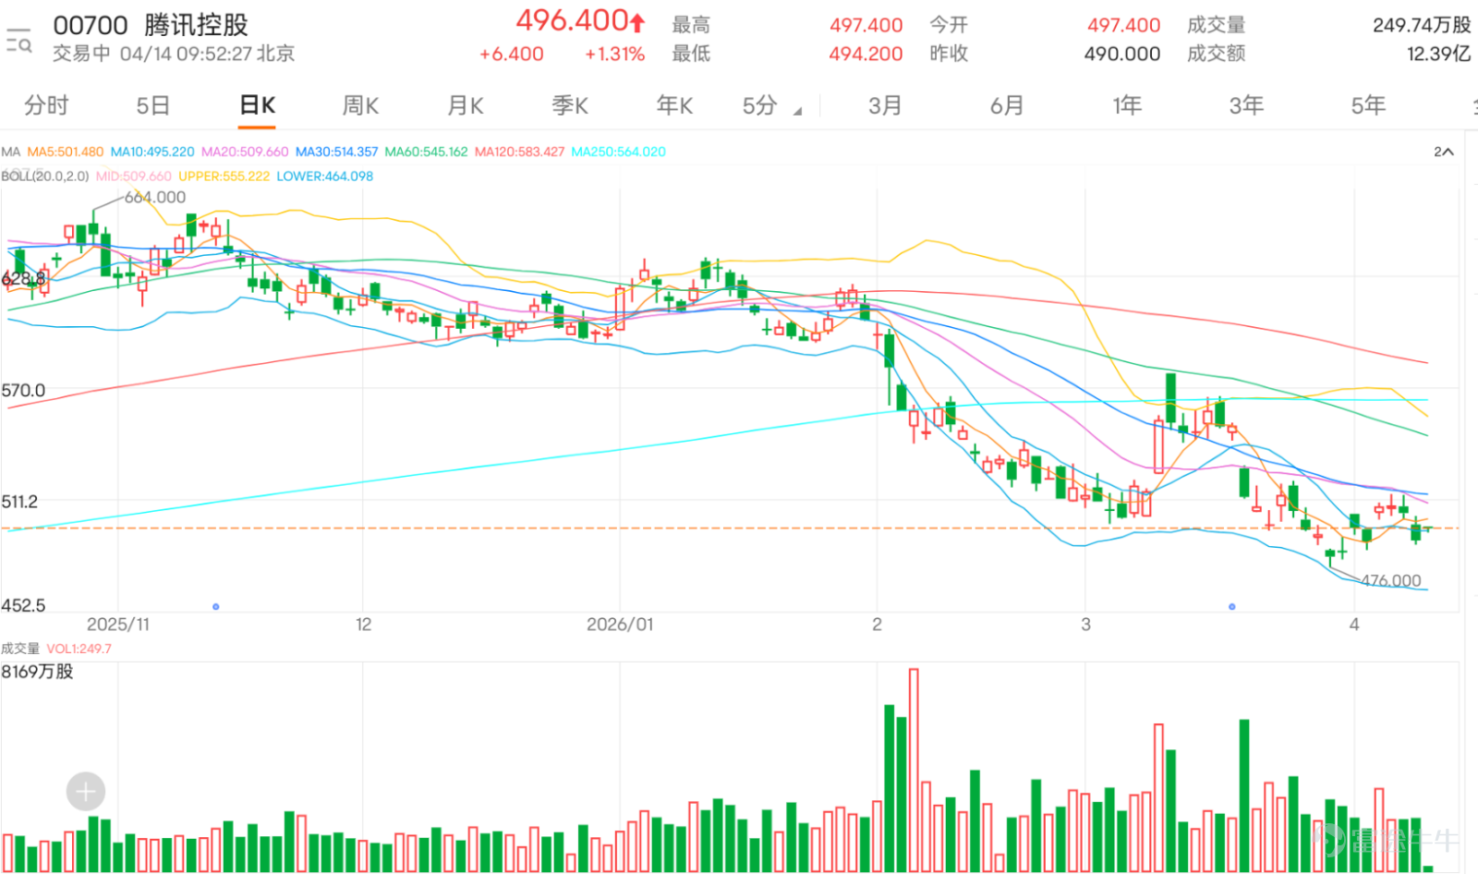Set the range to 3年
This screenshot has height=874, width=1478.
click(1246, 105)
